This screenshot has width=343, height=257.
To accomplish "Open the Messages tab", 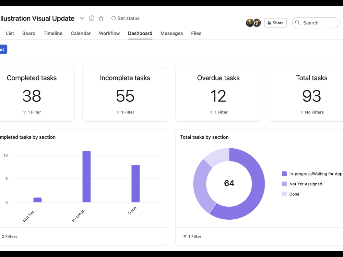I will click(171, 33).
